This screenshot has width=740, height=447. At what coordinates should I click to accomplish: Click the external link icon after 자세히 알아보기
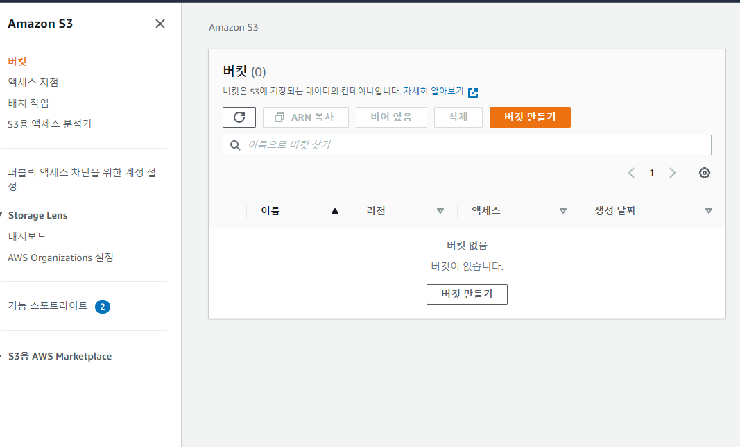(x=473, y=92)
